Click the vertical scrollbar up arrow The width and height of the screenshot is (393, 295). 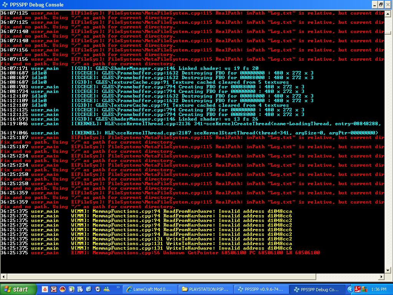[x=389, y=13]
